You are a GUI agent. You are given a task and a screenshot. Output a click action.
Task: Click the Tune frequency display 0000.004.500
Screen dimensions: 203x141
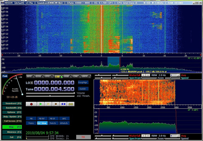[54, 89]
